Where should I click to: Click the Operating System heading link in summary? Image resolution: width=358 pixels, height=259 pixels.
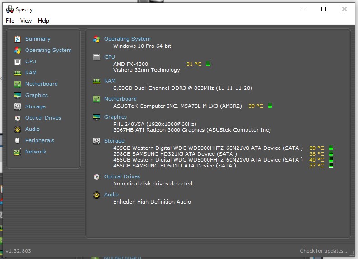tap(127, 39)
